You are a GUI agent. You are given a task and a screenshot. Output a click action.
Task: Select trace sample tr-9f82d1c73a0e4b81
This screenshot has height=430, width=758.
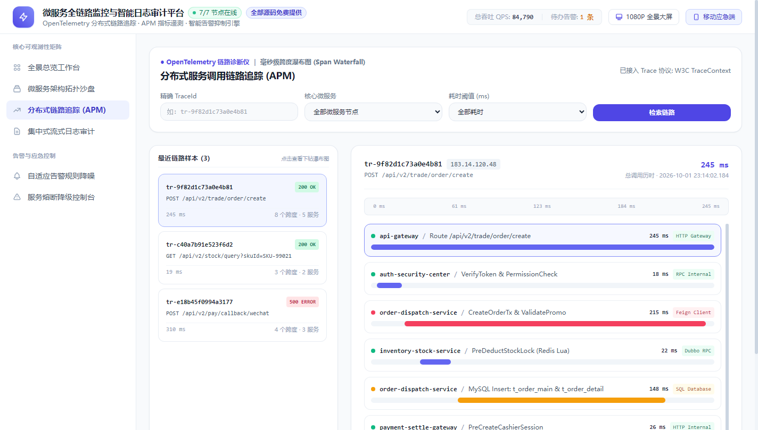click(x=242, y=200)
